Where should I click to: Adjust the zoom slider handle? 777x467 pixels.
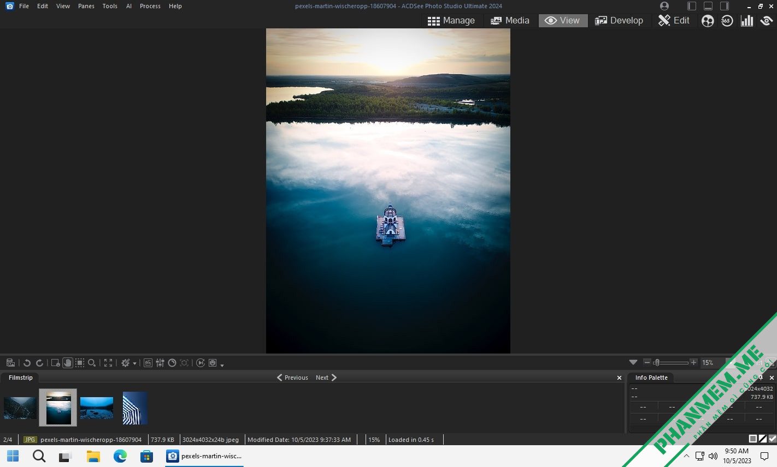(657, 362)
